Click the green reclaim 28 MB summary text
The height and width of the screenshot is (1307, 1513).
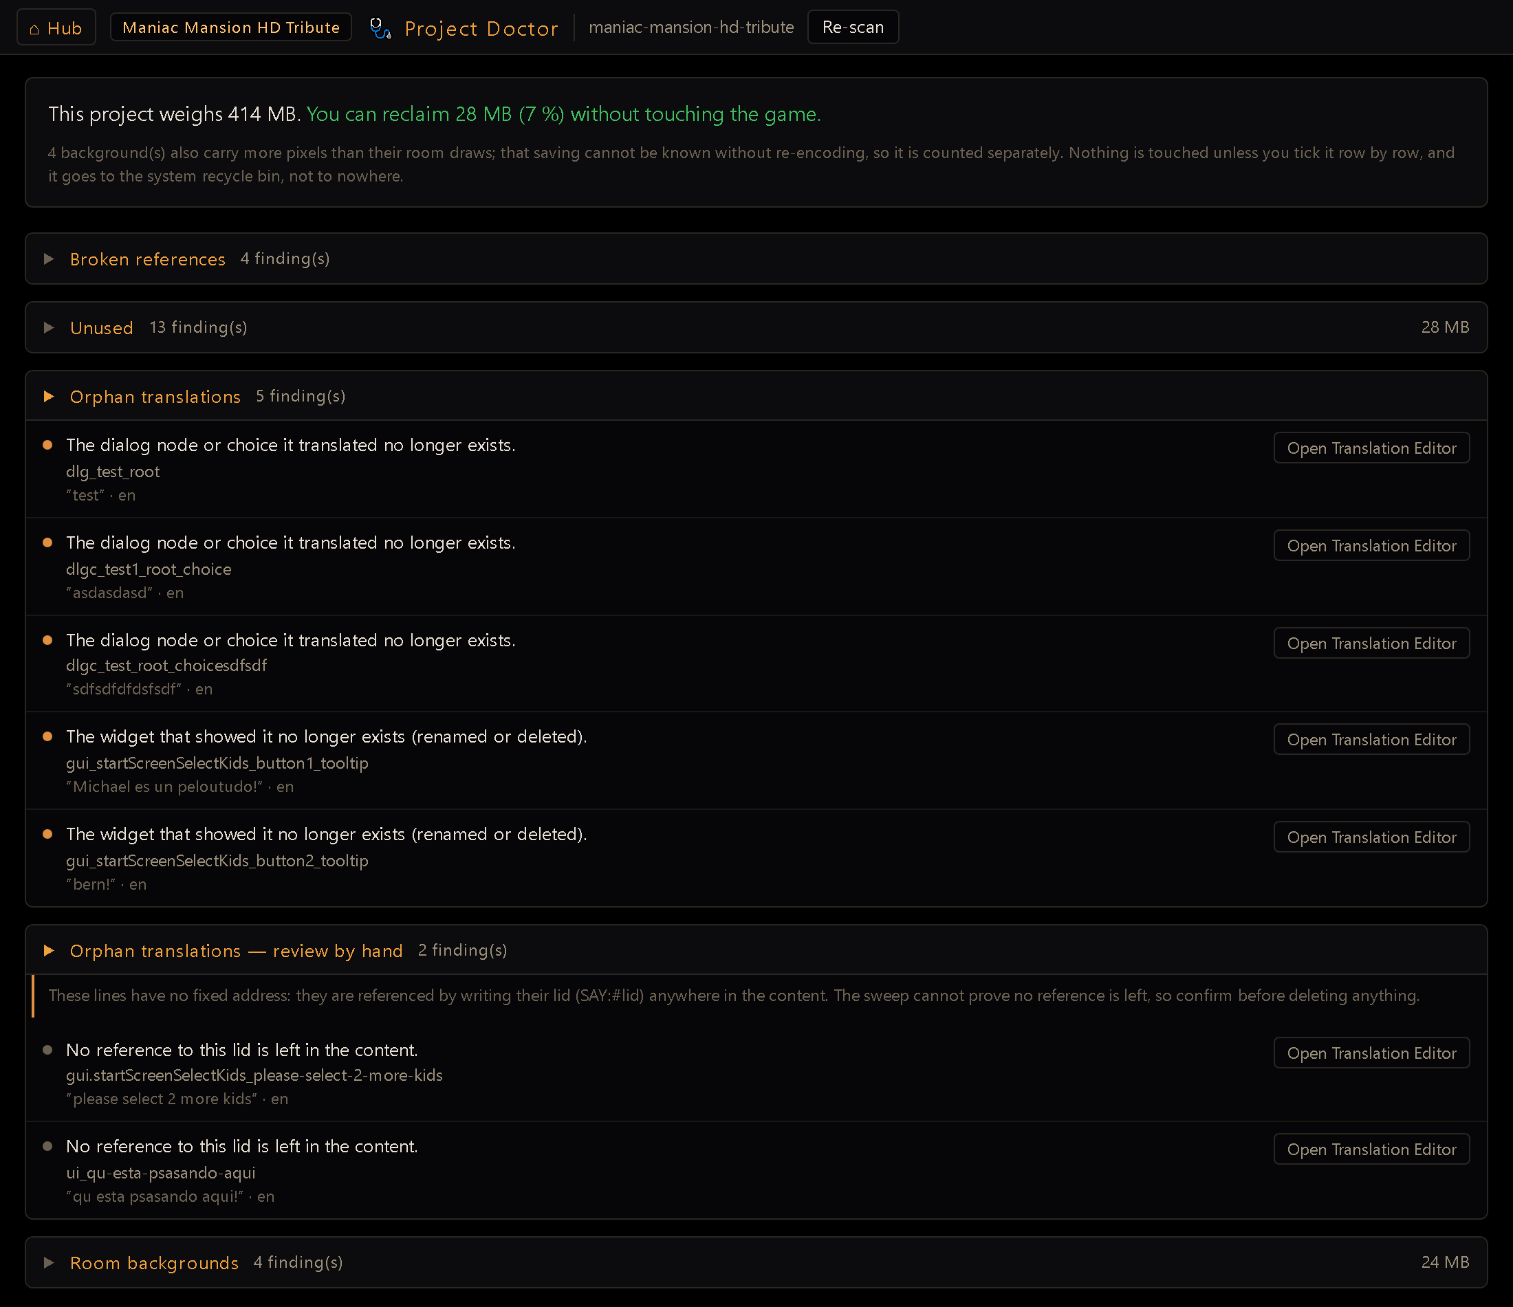click(x=564, y=115)
